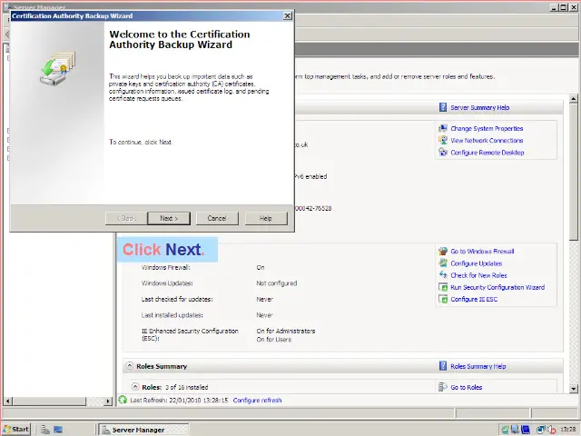This screenshot has width=581, height=436.
Task: Click the Windows Updates Not configured value
Action: 277,283
